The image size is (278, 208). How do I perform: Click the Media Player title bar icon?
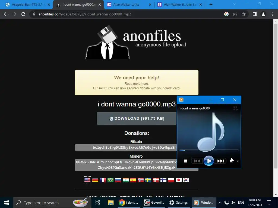coord(181,100)
